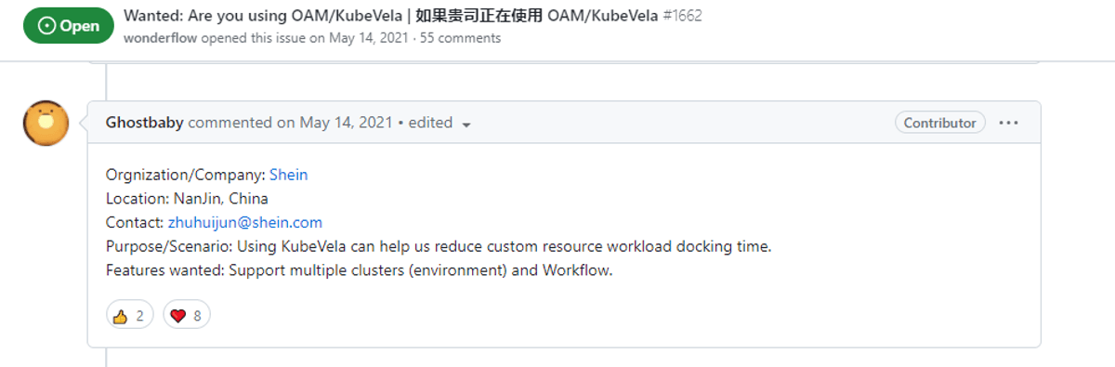Viewport: 1115px width, 367px height.
Task: Click the issue title about OAM/KubeVela
Action: point(390,17)
